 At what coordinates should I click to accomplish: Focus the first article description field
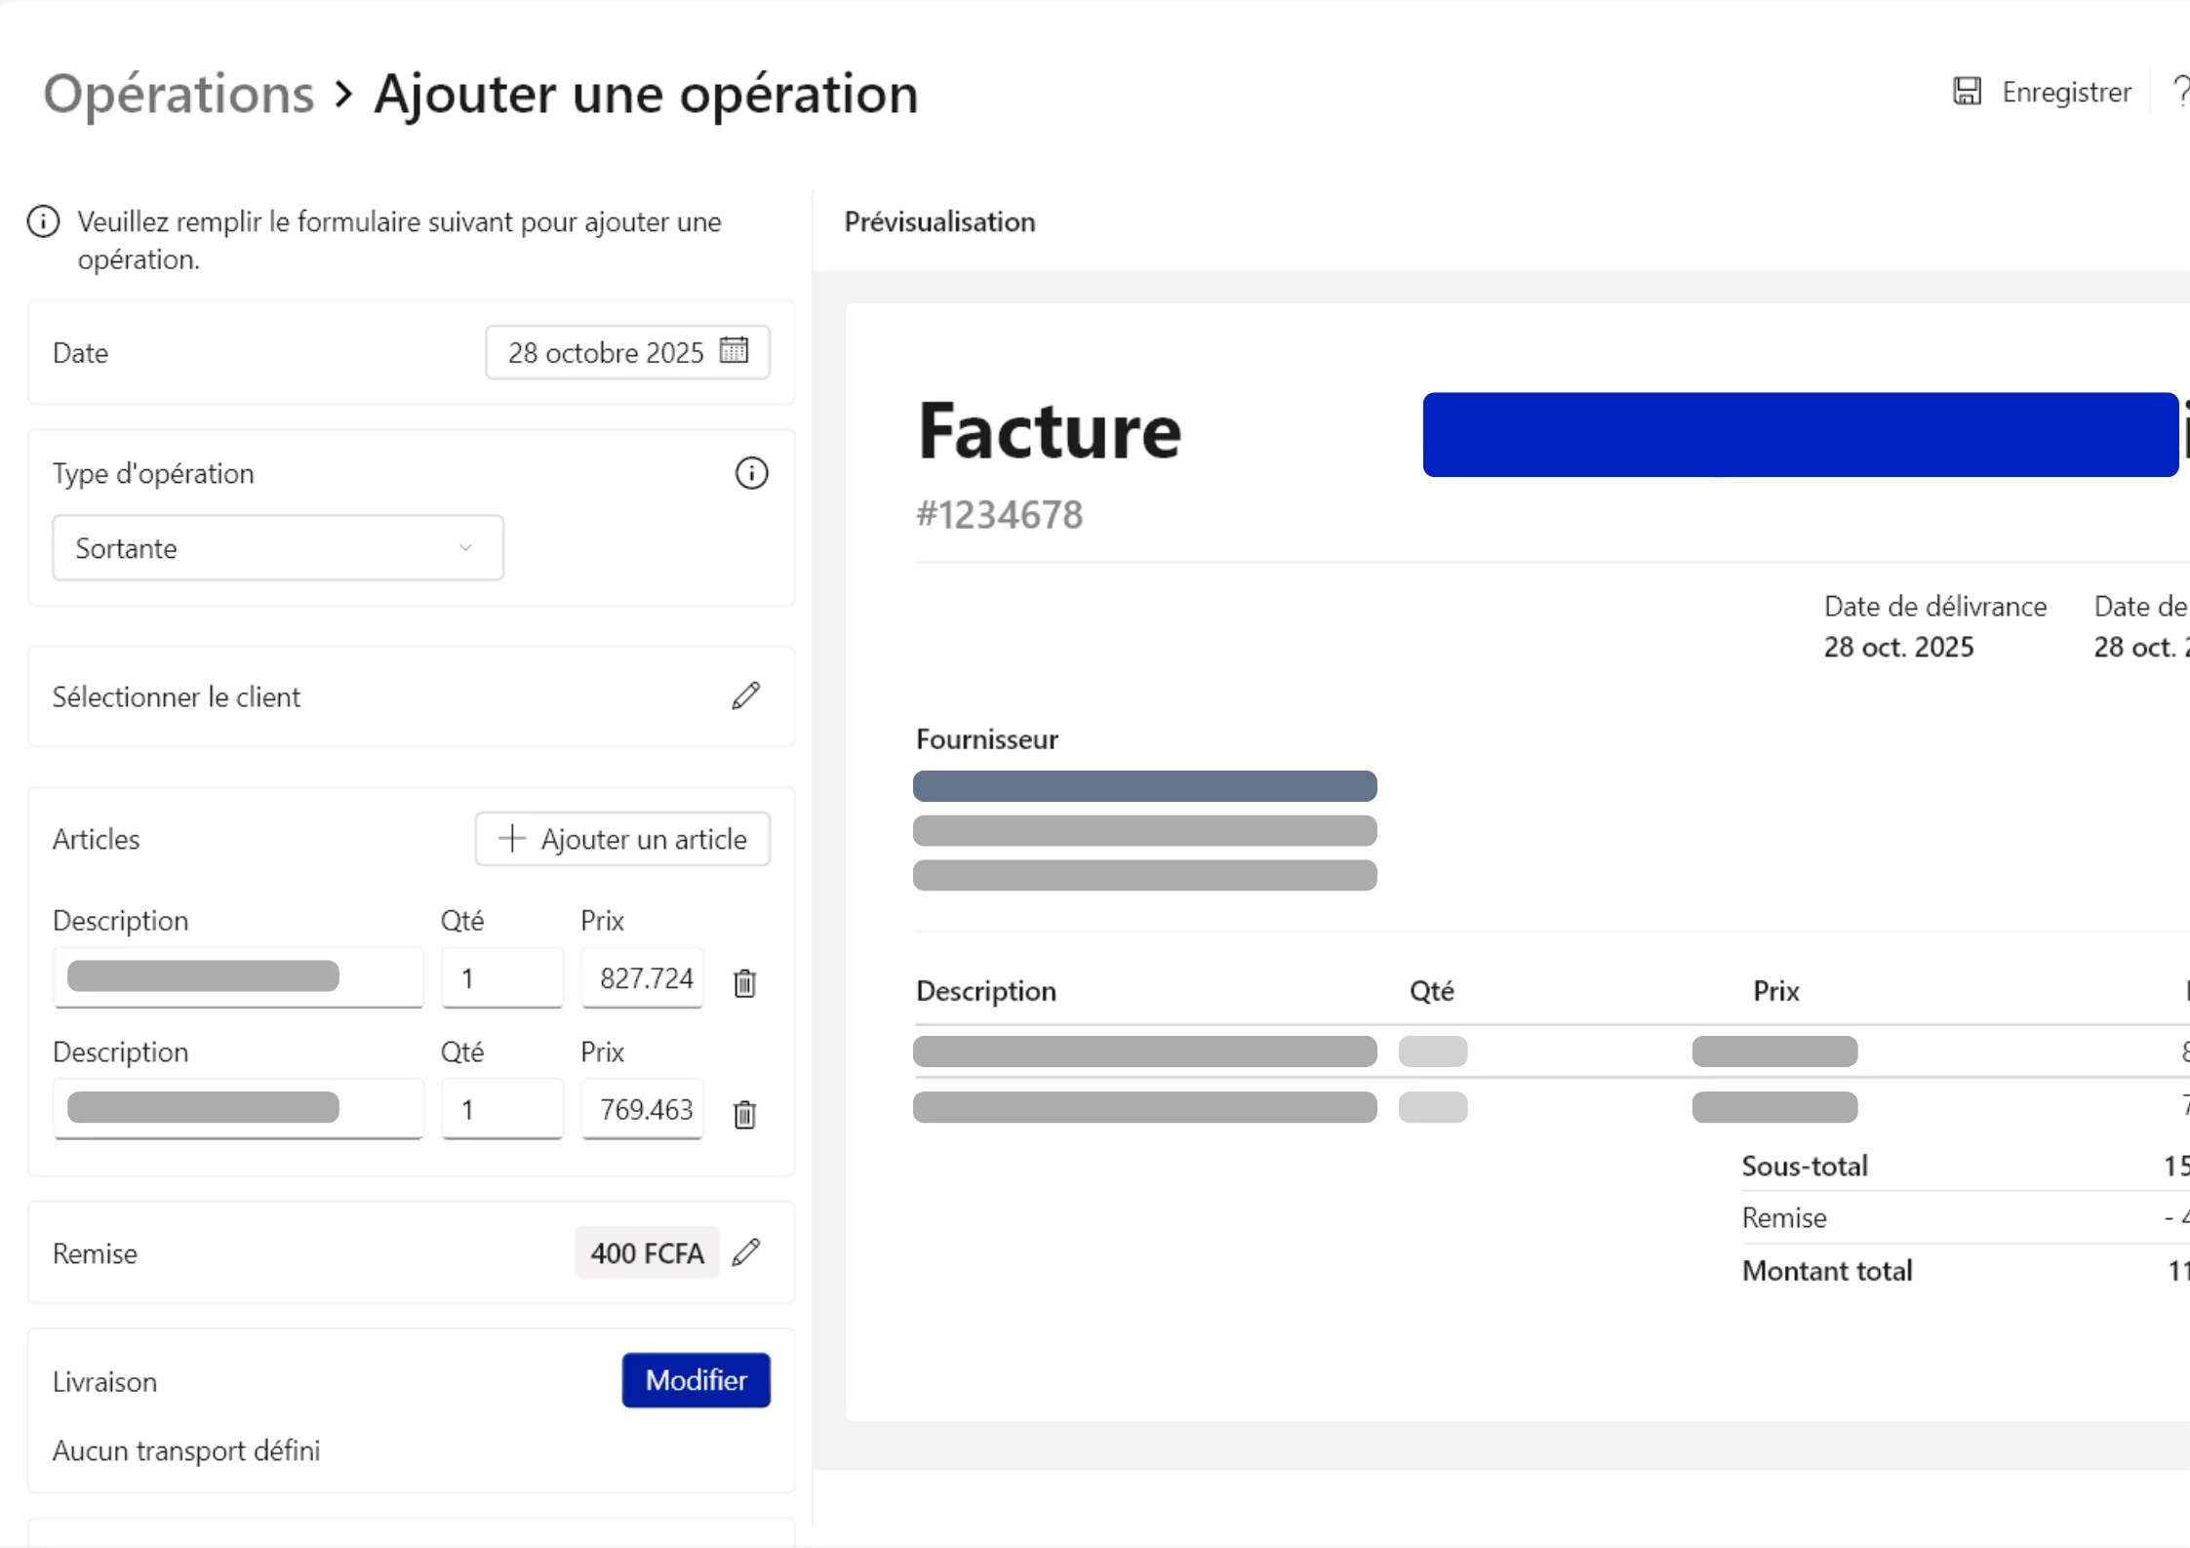click(x=238, y=977)
